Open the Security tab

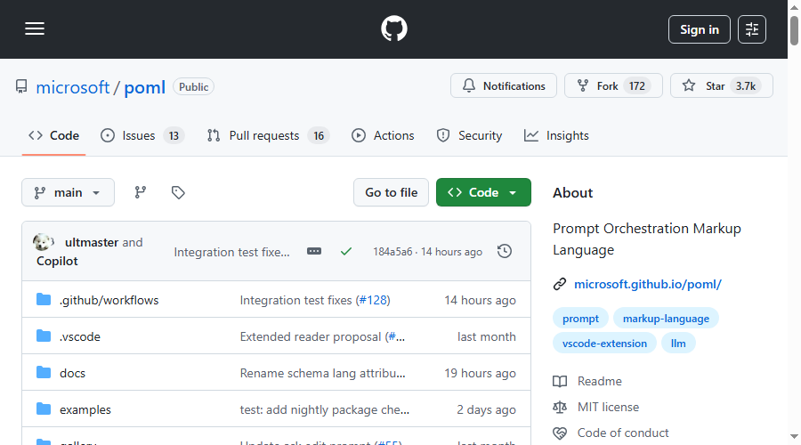pos(469,135)
